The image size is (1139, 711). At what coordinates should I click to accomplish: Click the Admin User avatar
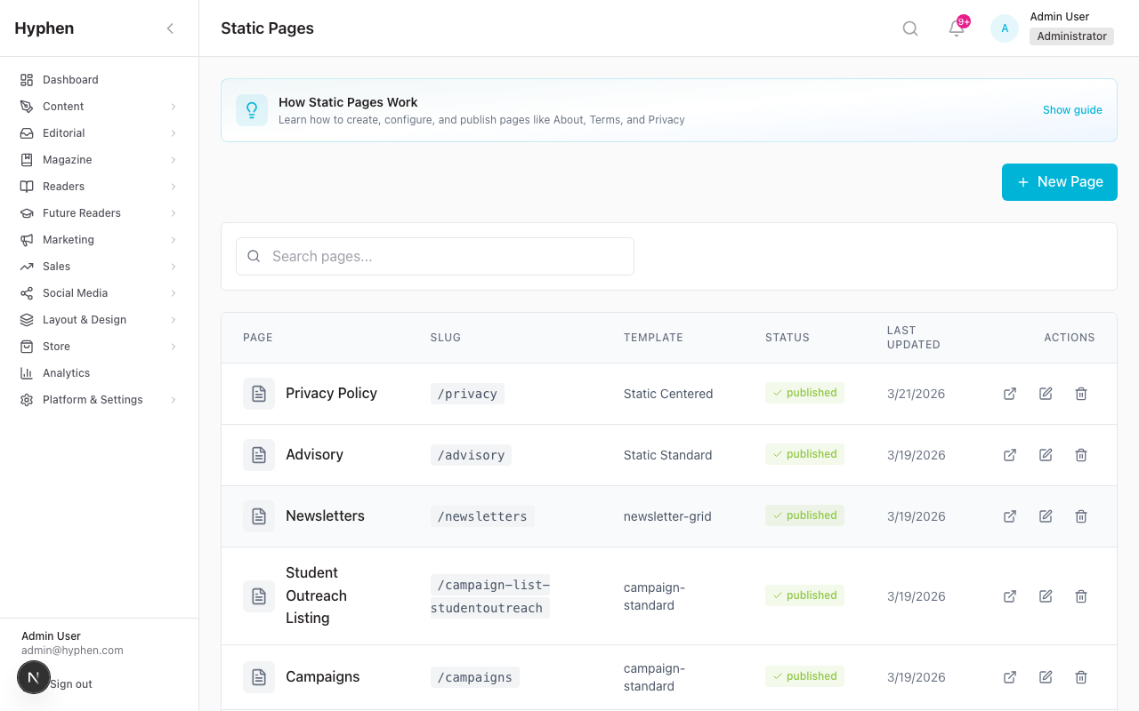[x=1005, y=28]
